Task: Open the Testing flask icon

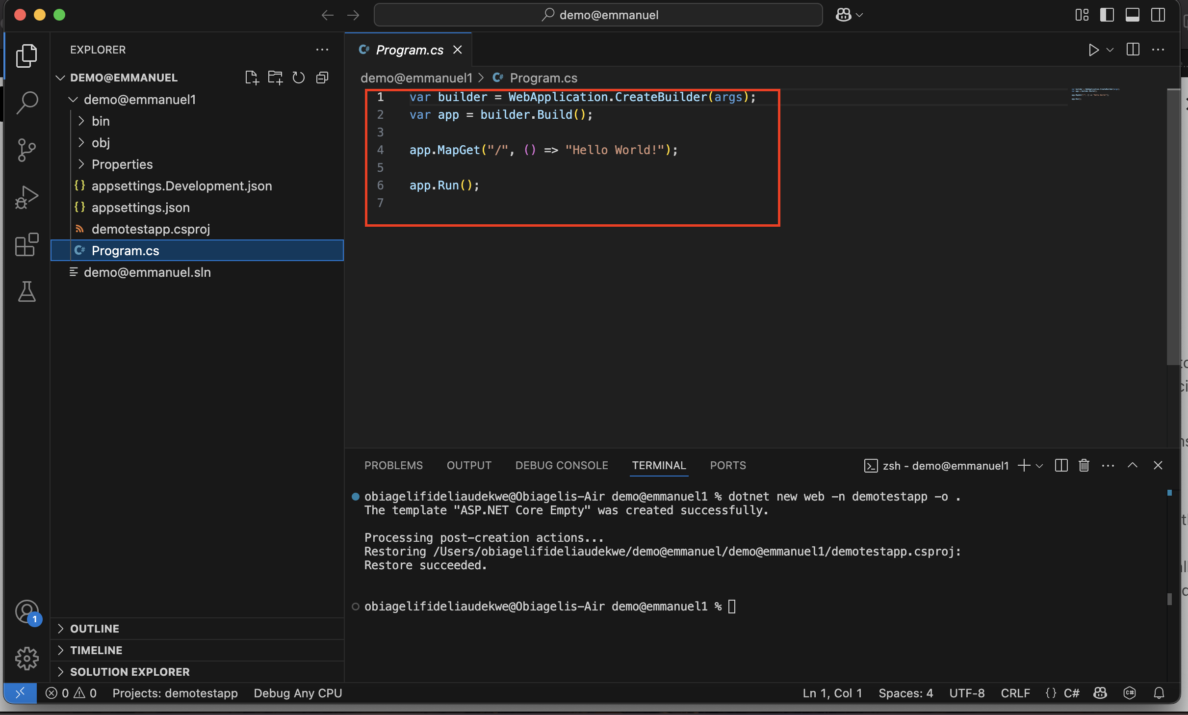Action: point(26,291)
